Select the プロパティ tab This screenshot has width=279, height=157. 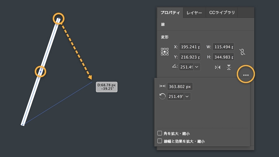coord(170,13)
